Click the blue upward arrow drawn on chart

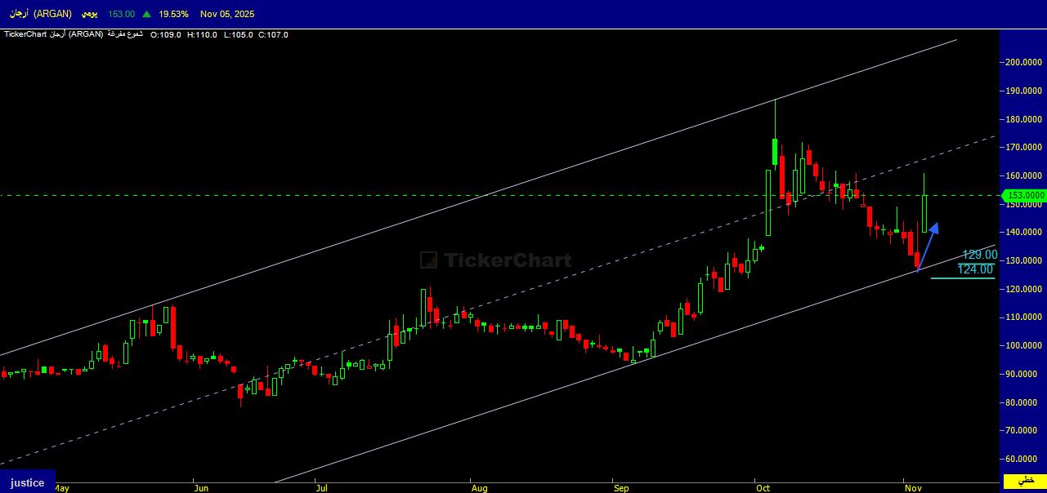926,244
